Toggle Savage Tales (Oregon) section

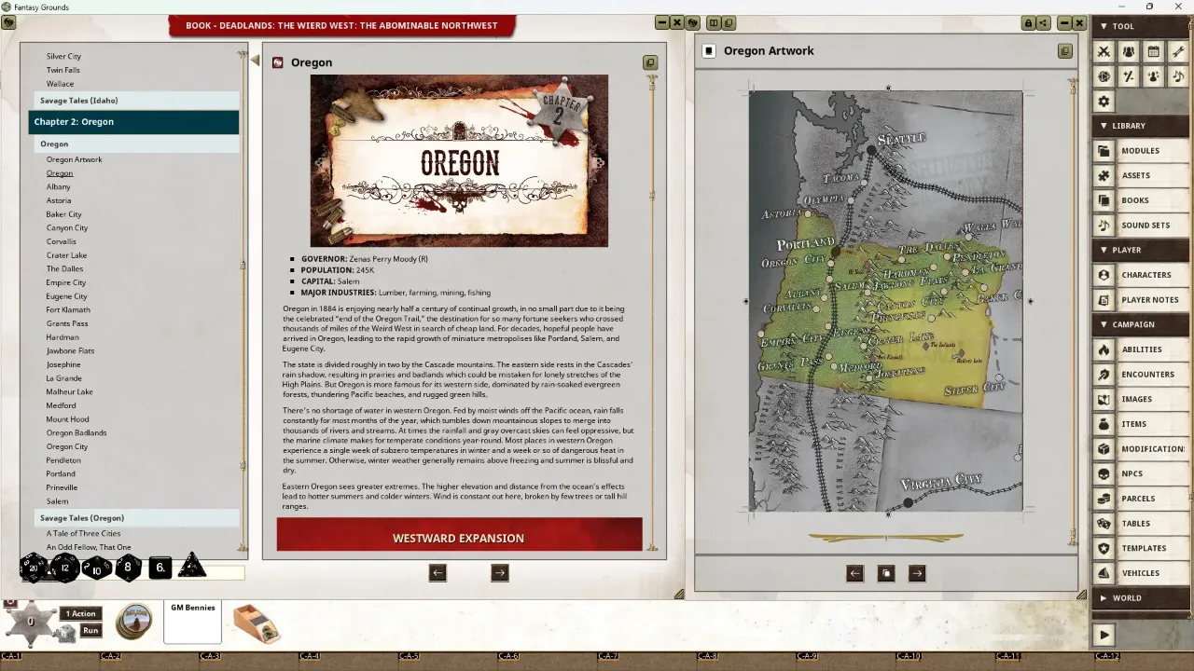[137, 518]
